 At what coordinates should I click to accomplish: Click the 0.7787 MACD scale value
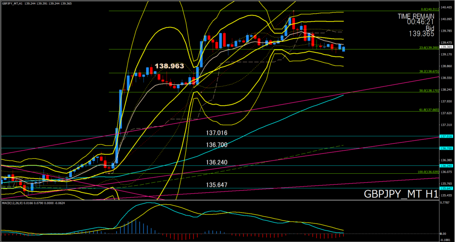point(445,203)
